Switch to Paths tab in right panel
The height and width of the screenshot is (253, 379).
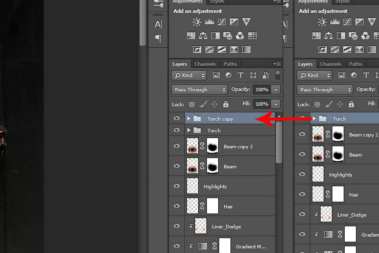355,64
